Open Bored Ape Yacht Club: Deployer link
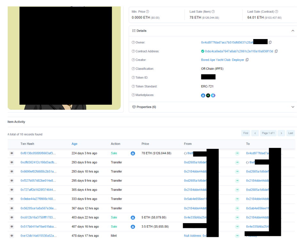This screenshot has width=303, height=242. point(222,60)
